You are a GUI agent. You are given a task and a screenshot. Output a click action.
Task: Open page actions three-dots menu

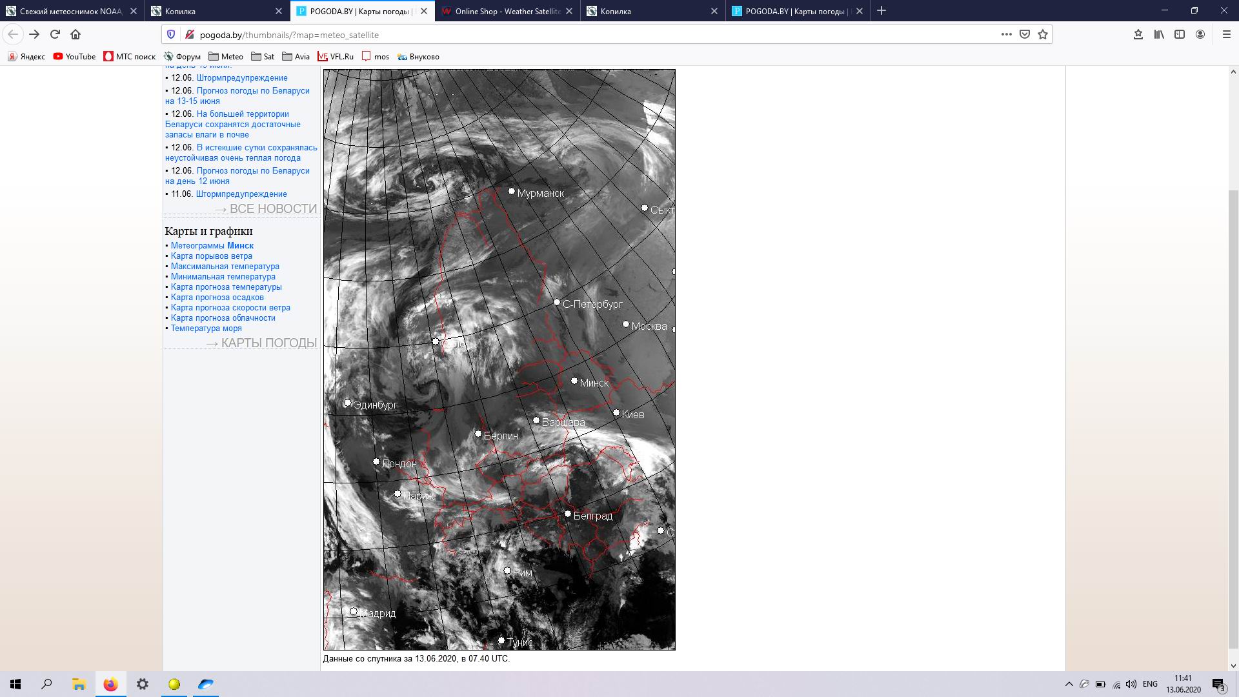pyautogui.click(x=1006, y=34)
